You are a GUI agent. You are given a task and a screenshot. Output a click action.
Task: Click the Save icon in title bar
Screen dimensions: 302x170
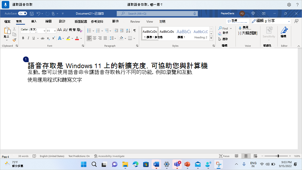(32, 14)
